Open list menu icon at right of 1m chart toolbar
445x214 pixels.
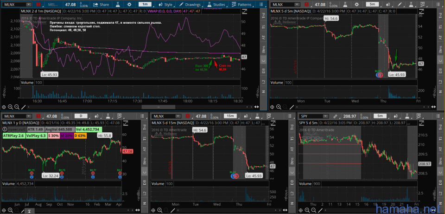tap(261, 5)
